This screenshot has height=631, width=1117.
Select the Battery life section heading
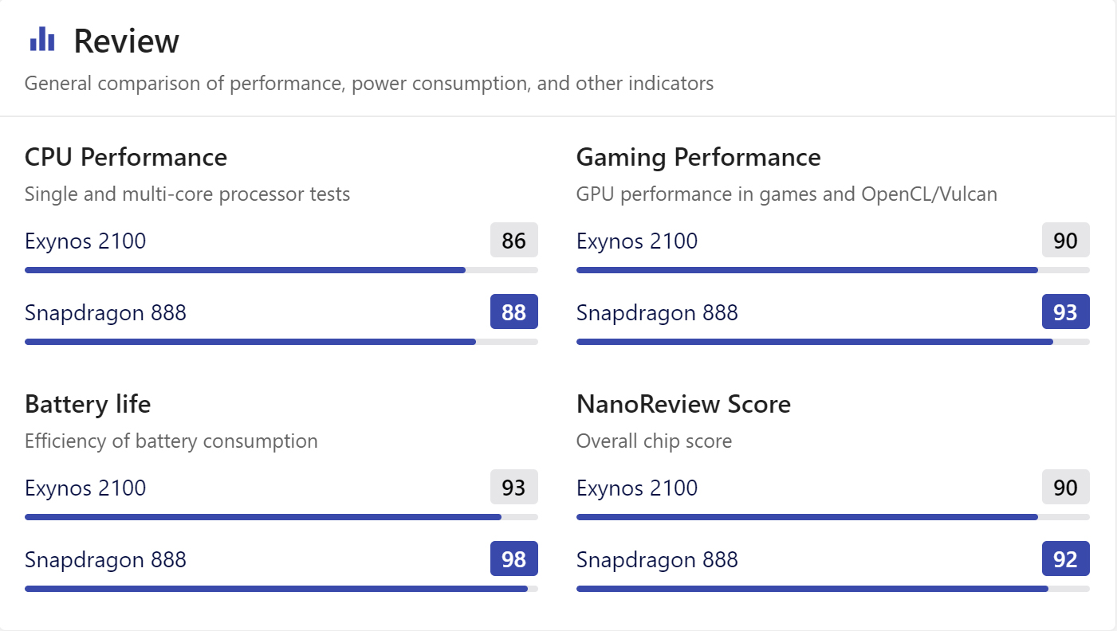pyautogui.click(x=88, y=404)
